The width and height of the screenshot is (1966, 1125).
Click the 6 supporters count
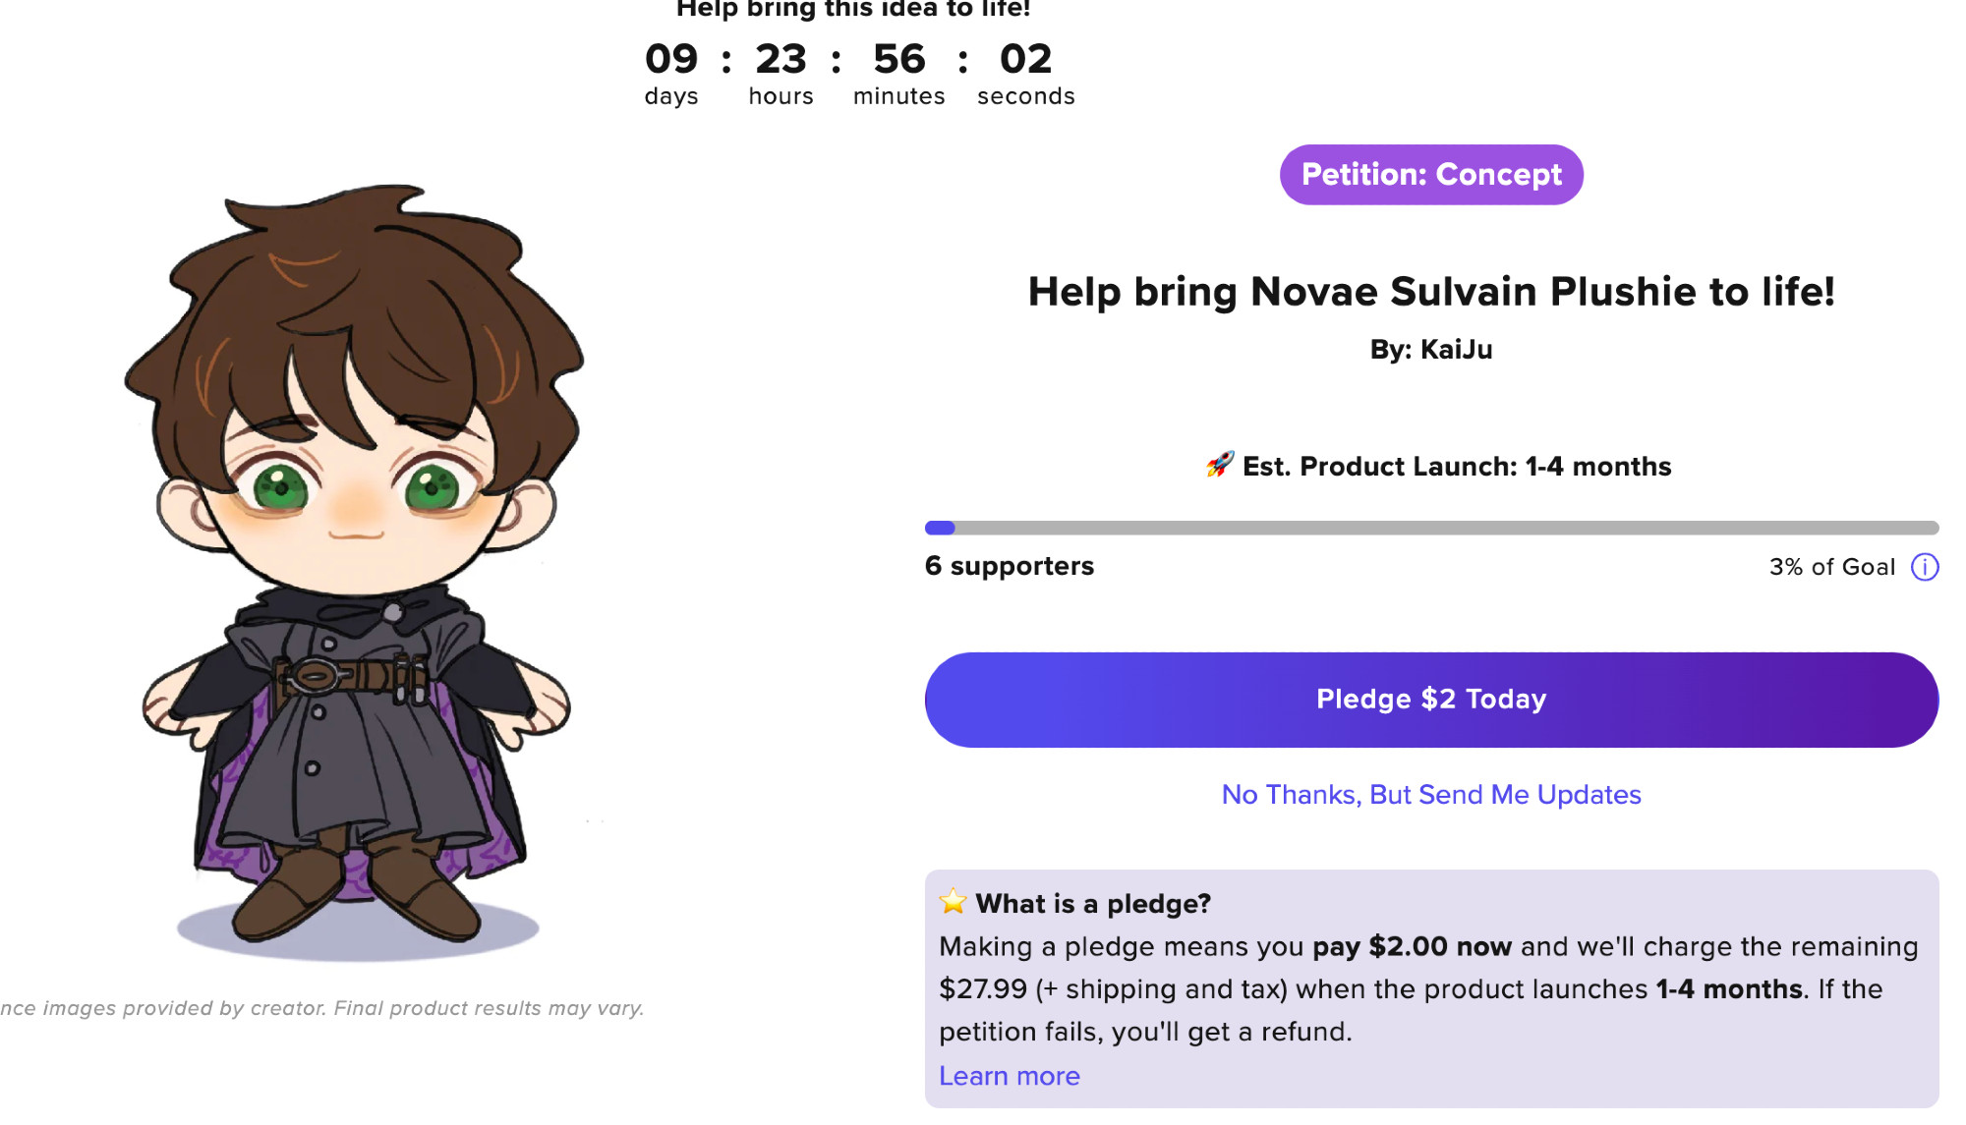pos(1009,566)
